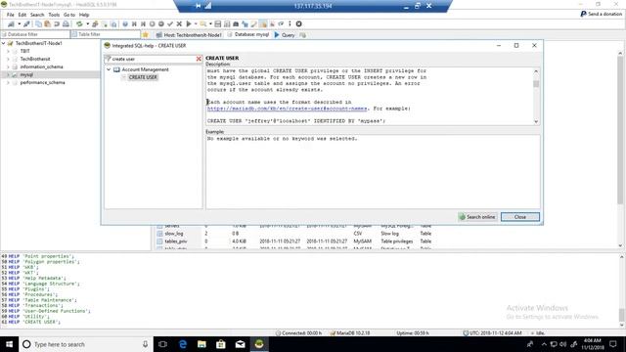Image resolution: width=626 pixels, height=352 pixels.
Task: Click the Close button in SQL-help dialog
Action: point(520,217)
